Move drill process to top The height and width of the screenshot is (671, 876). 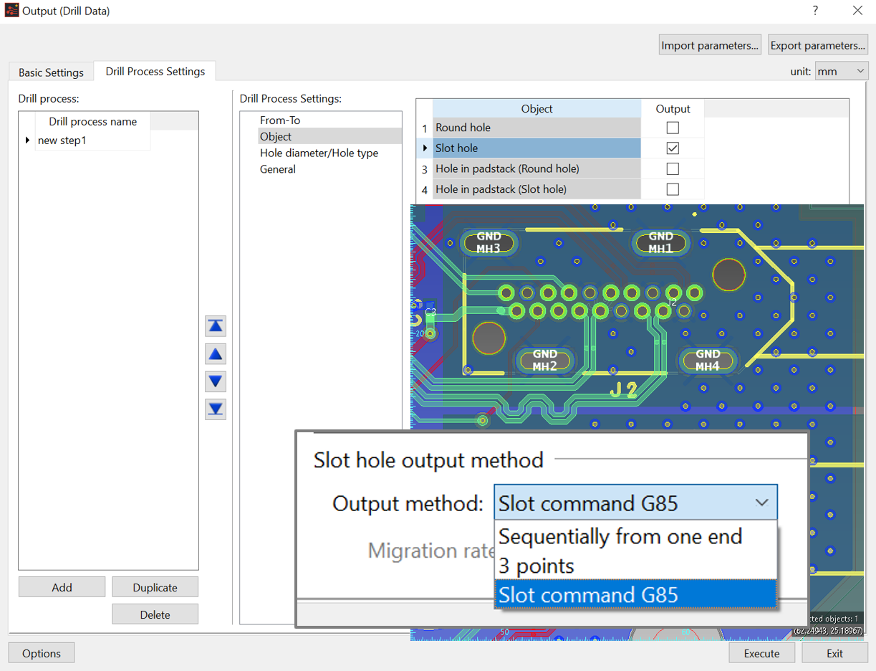click(216, 326)
